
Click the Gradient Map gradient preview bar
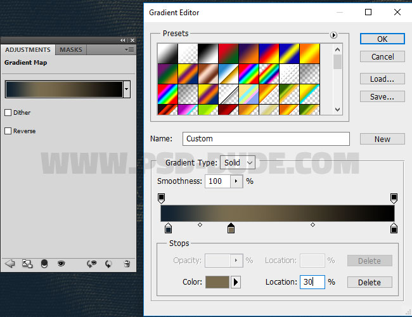tap(64, 89)
